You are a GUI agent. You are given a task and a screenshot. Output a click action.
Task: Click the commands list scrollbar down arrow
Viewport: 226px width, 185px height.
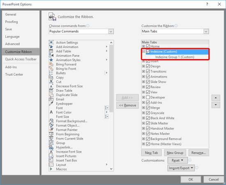point(111,169)
